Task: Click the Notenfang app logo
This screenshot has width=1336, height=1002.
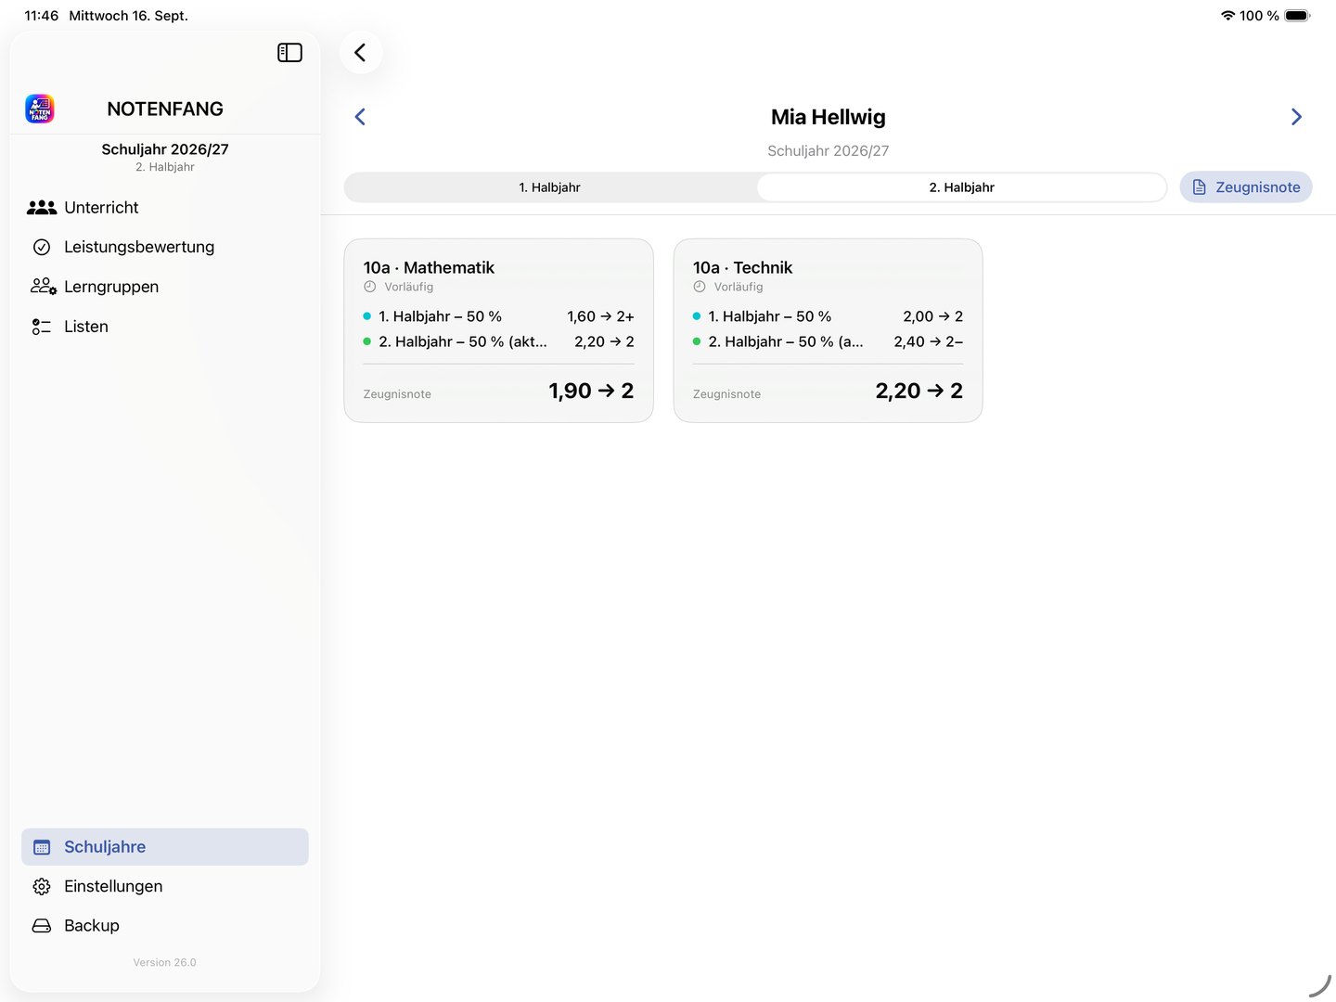Action: coord(40,109)
